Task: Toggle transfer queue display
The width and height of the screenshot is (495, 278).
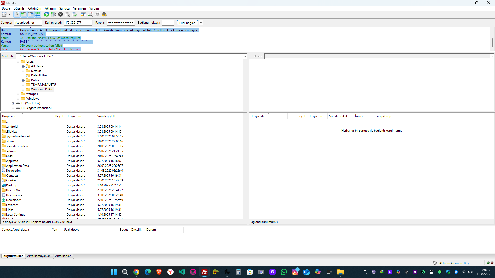Action: (x=38, y=14)
